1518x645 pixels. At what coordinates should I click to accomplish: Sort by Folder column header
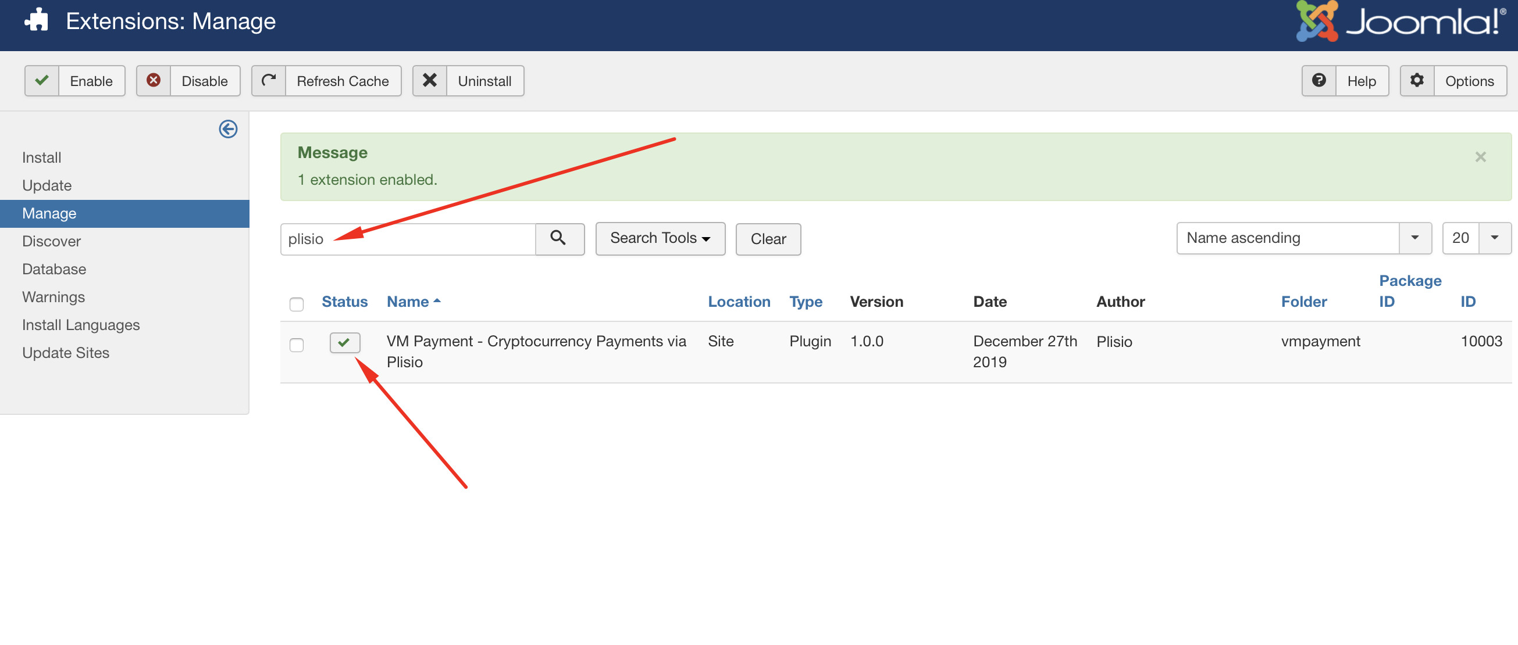[x=1303, y=302]
